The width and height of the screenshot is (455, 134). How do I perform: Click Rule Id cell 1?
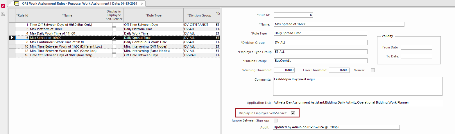click(x=22, y=25)
